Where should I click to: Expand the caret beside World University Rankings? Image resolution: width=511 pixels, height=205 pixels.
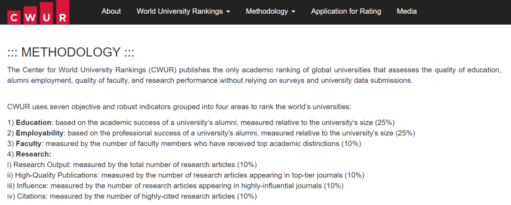click(x=228, y=12)
